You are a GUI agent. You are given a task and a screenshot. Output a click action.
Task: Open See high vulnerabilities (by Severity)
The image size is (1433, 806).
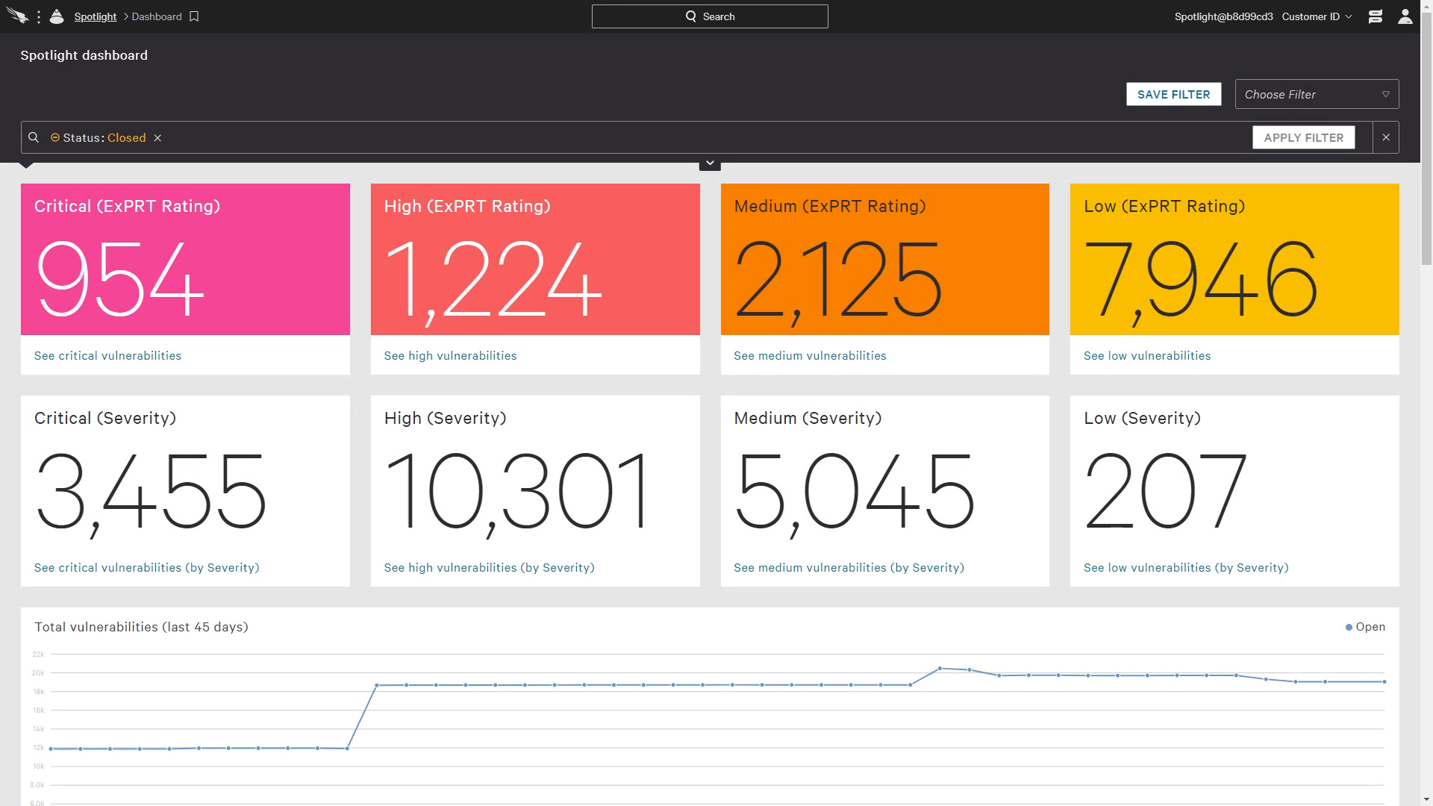pyautogui.click(x=489, y=568)
